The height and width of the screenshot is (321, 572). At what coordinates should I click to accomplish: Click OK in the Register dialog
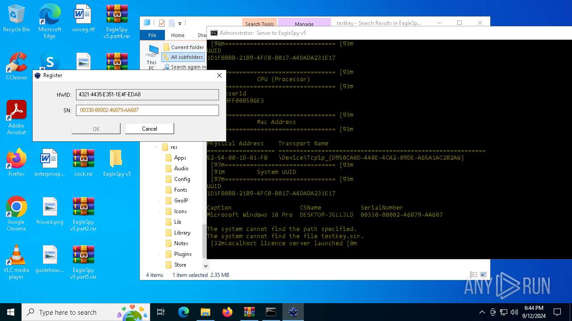(96, 129)
